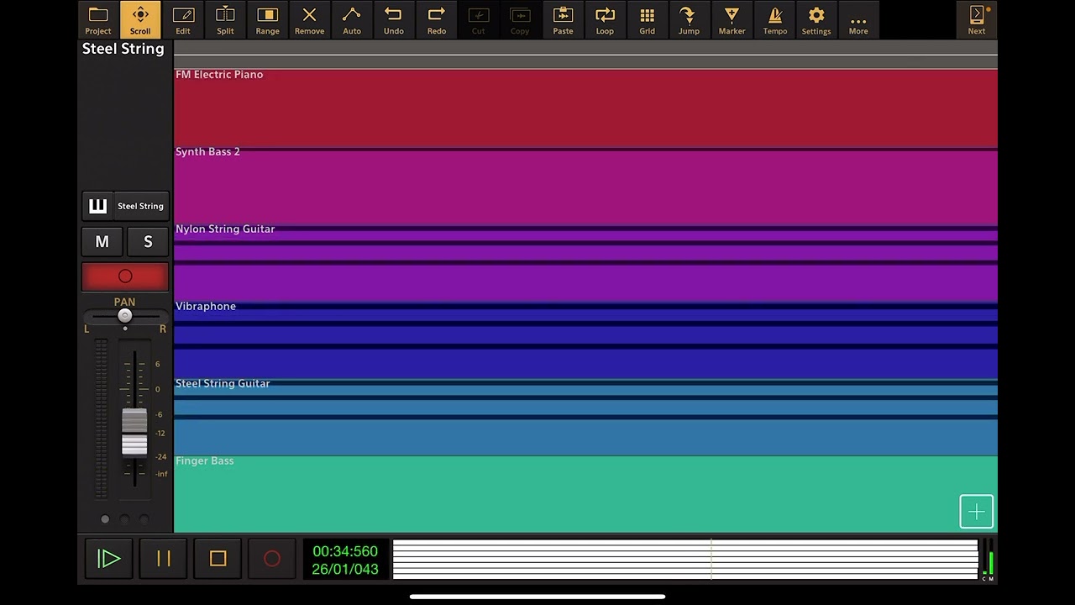1075x605 pixels.
Task: Select the Synth Bass 2 track
Action: 585,187
